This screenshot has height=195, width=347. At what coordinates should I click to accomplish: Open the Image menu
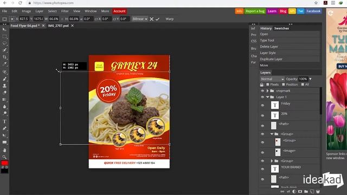click(26, 11)
